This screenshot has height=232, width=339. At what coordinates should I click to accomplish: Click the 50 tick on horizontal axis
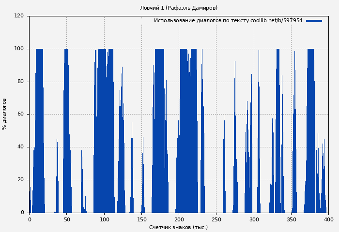(67, 219)
